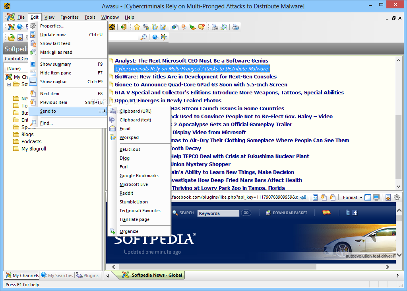407x291 pixels.
Task: Send item to Workpad
Action: (139, 138)
